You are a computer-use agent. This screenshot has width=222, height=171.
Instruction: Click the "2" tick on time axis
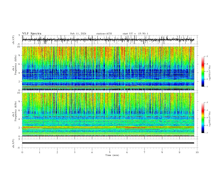coord(57,152)
